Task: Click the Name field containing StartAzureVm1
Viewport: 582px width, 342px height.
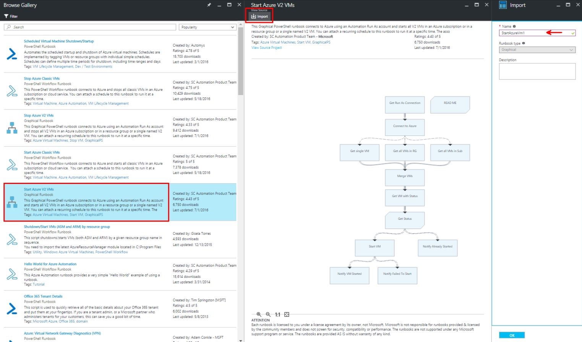Action: coord(537,33)
